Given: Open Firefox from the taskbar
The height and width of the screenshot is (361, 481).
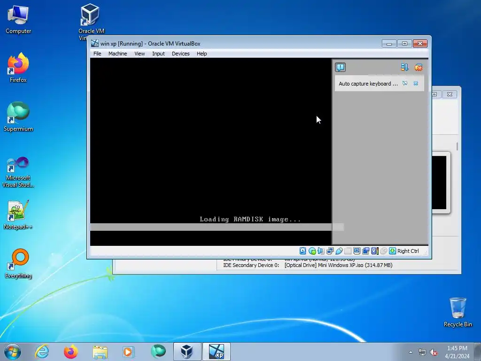Looking at the screenshot, I should coord(71,352).
